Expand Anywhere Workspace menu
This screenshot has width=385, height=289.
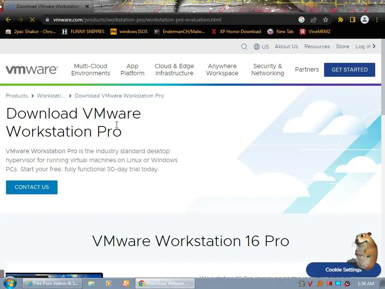click(x=222, y=70)
